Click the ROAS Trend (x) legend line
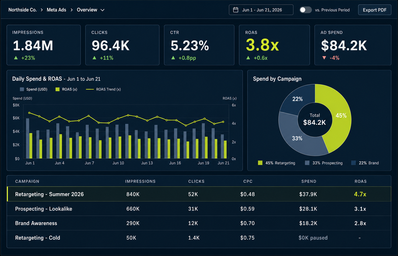Image resolution: width=398 pixels, height=256 pixels. (90, 89)
